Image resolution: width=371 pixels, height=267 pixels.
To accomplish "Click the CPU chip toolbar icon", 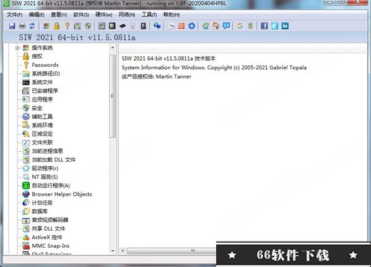I will click(112, 26).
